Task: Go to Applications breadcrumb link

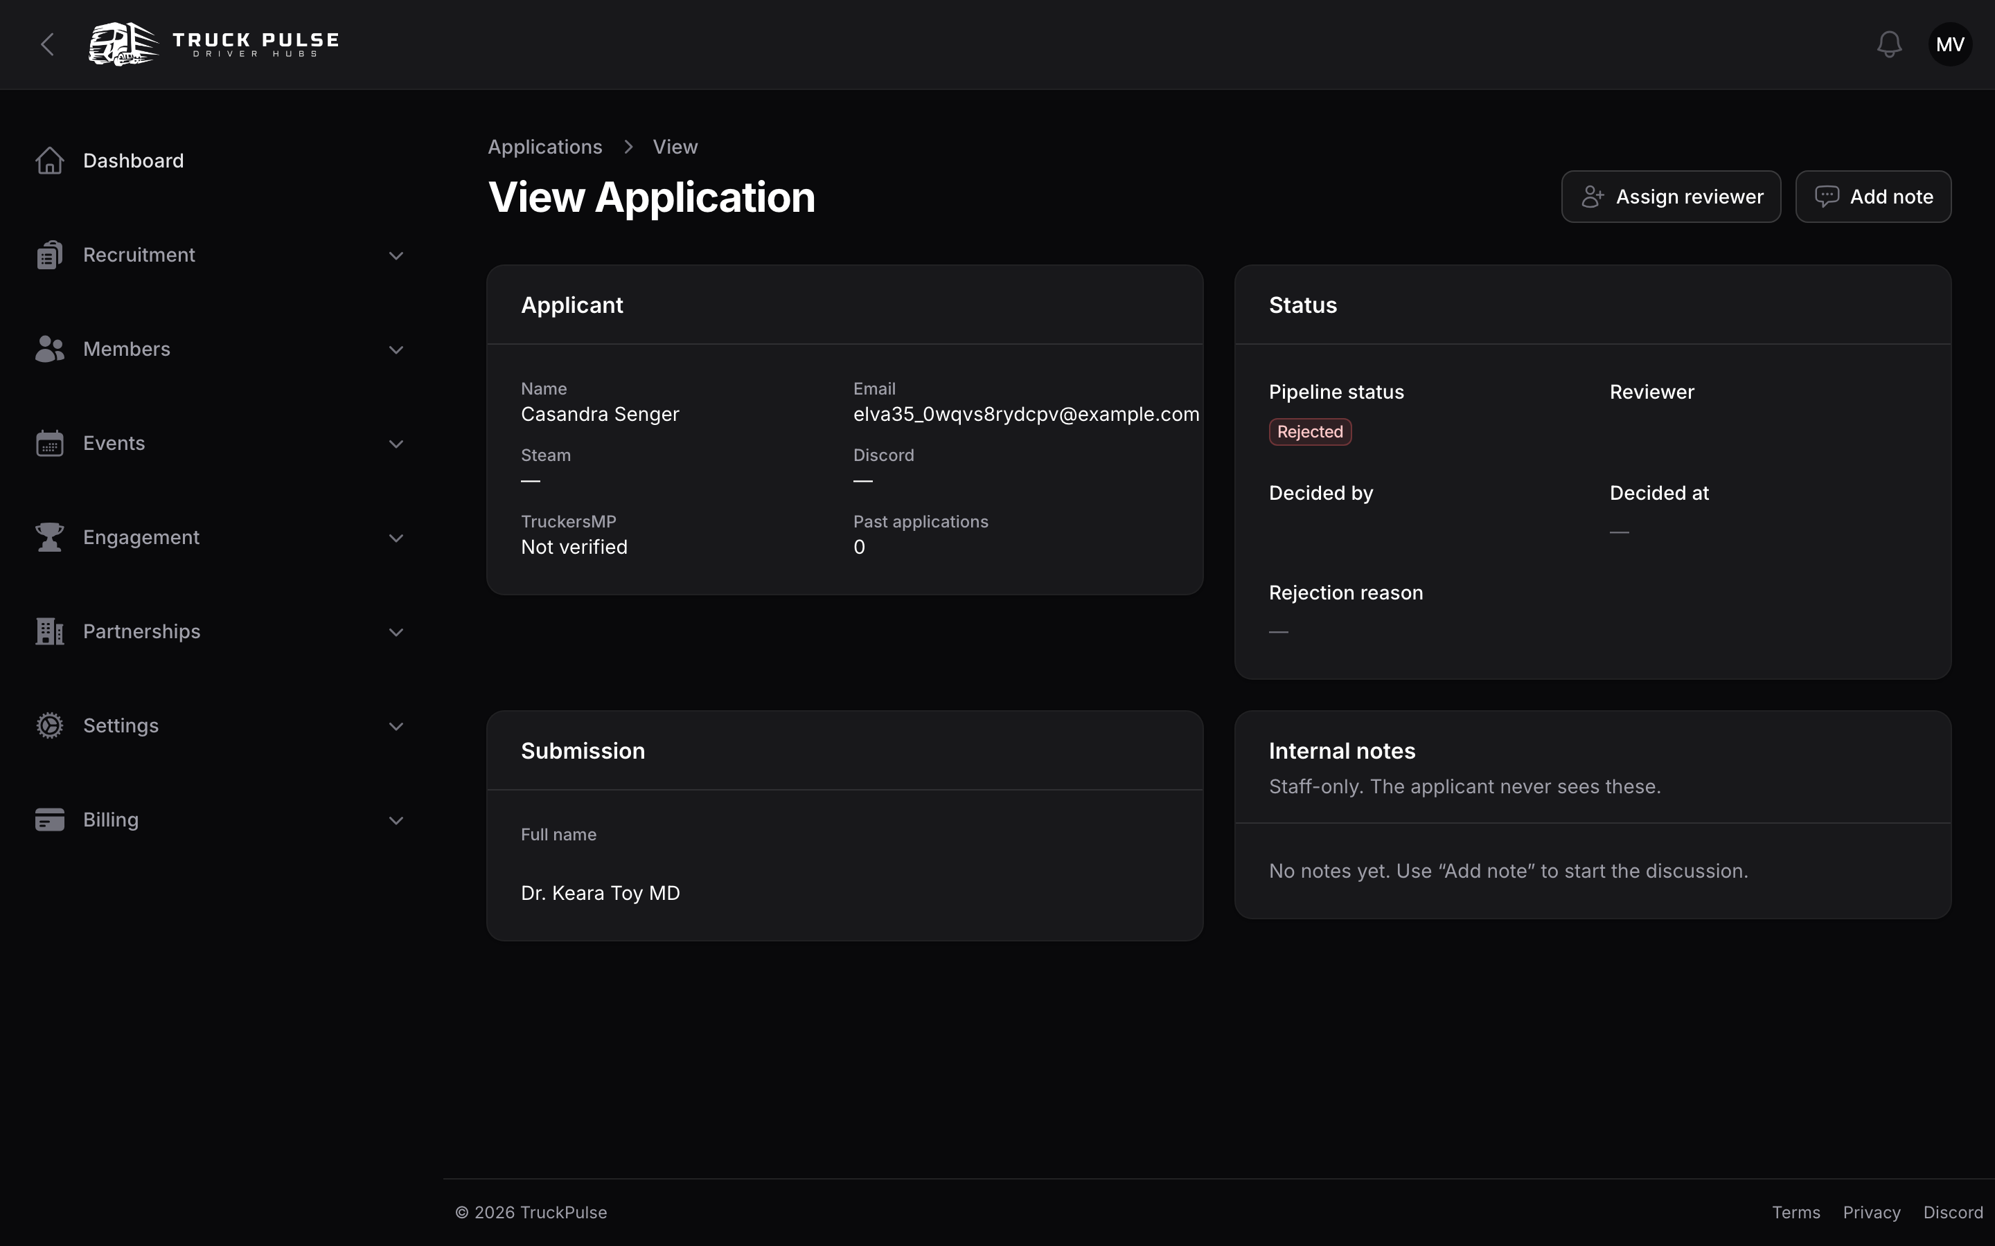Action: (x=545, y=147)
